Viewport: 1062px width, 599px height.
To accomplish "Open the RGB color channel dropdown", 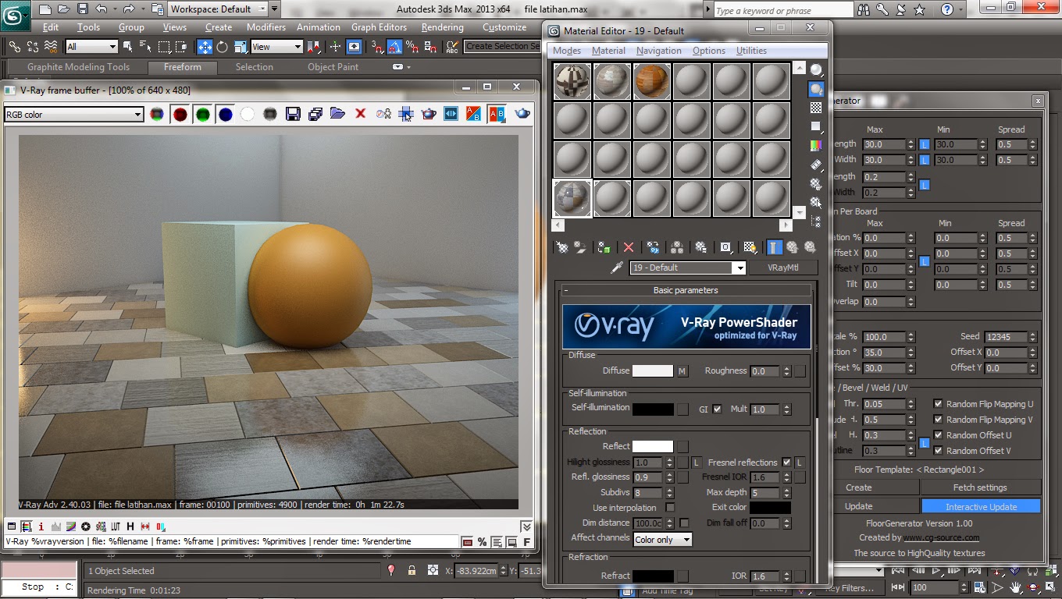I will (138, 114).
